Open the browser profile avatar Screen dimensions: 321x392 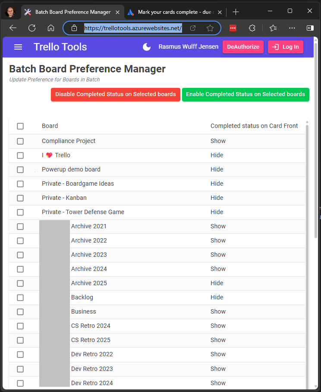coord(10,12)
